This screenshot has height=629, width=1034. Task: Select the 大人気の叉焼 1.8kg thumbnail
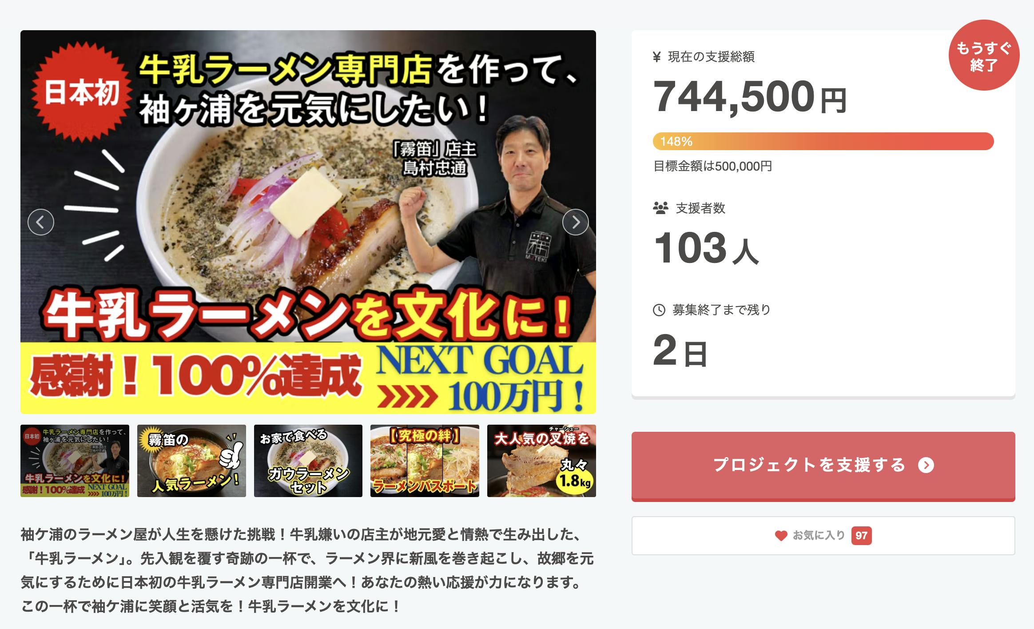[x=541, y=461]
